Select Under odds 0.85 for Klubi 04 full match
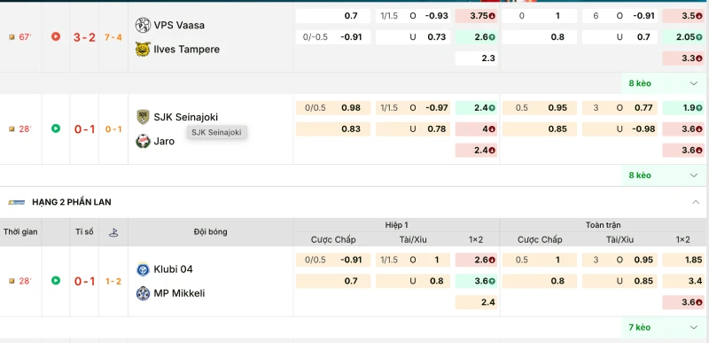709x343 pixels. pos(619,281)
